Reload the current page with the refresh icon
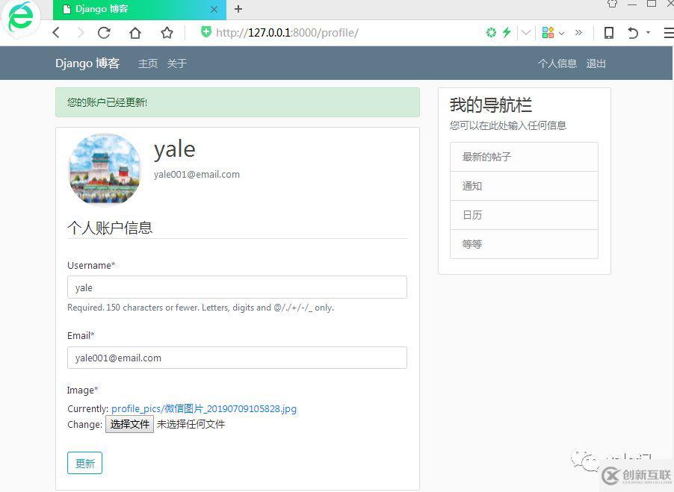This screenshot has width=674, height=492. point(103,33)
